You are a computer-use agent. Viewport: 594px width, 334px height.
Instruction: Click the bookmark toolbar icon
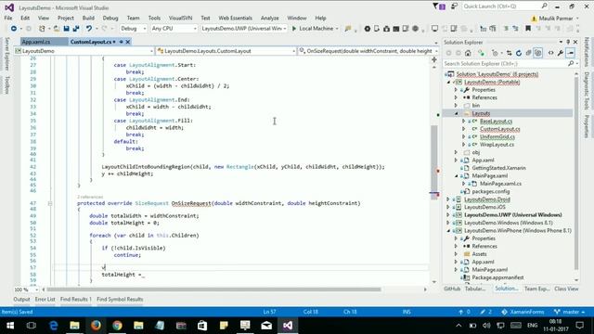pyautogui.click(x=528, y=29)
